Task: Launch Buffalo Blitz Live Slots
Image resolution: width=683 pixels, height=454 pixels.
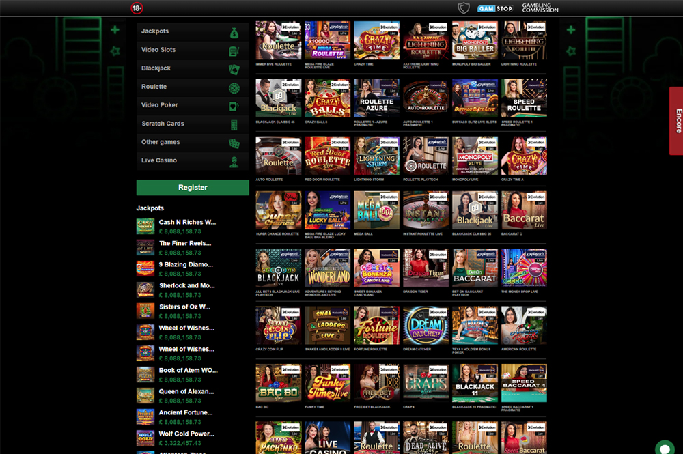Action: (x=475, y=98)
